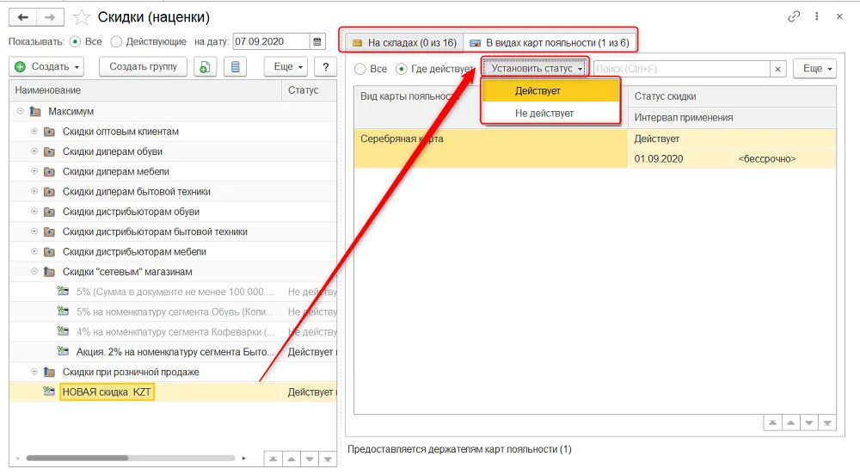Viewport: 860px width, 475px height.
Task: Open the calendar date picker icon
Action: 317,41
